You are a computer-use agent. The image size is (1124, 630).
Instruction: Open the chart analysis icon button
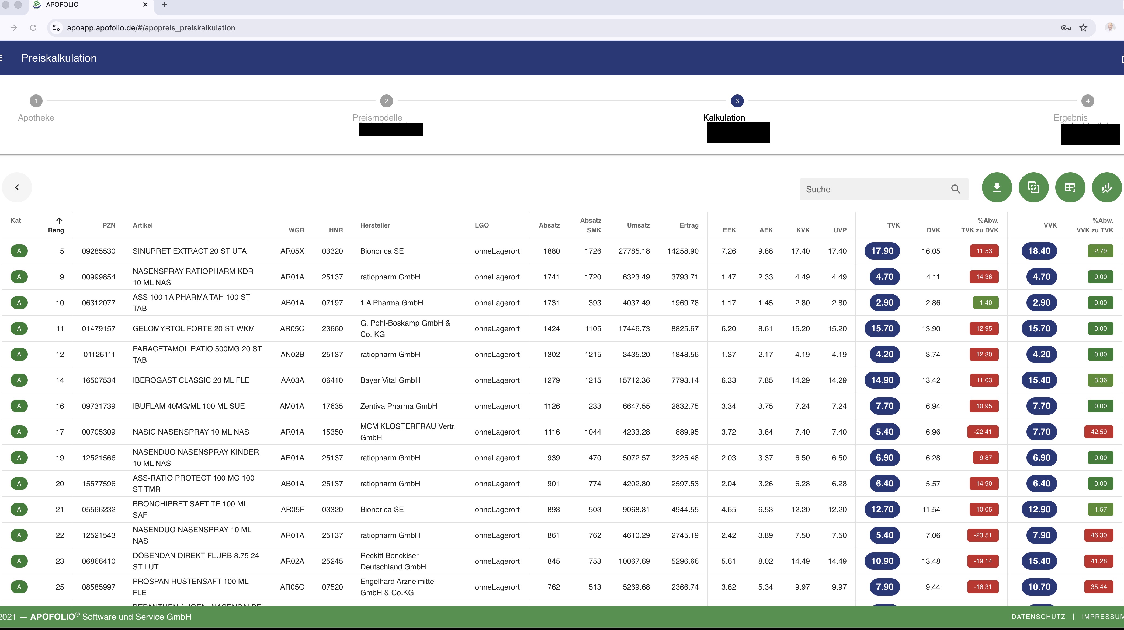pos(1106,187)
